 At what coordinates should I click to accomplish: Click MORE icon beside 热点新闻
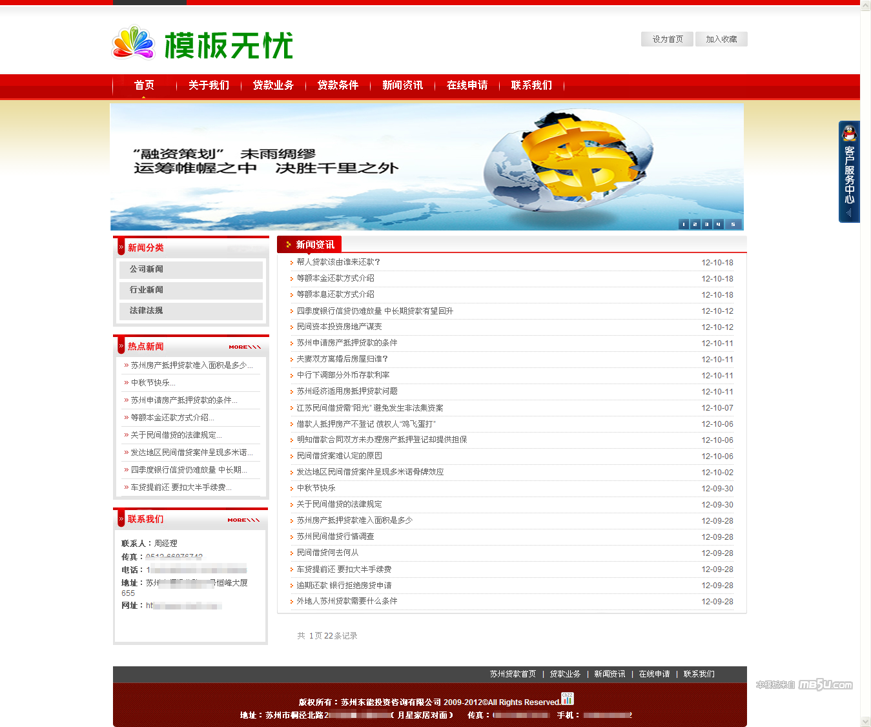pos(245,347)
